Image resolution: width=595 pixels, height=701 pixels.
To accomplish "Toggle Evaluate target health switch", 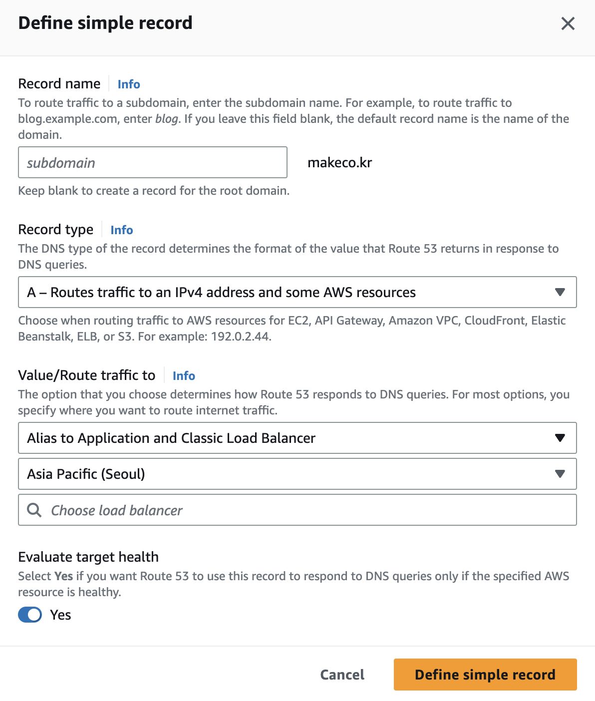I will (30, 615).
